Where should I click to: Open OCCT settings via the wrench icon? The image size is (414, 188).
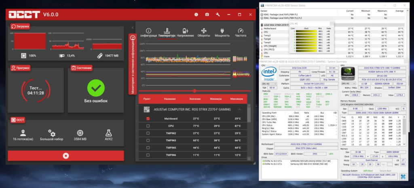218,15
